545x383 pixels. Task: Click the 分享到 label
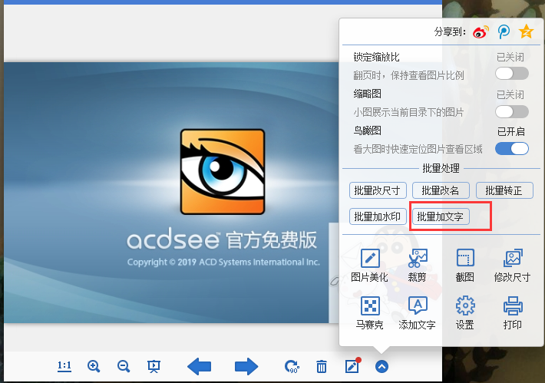click(450, 32)
